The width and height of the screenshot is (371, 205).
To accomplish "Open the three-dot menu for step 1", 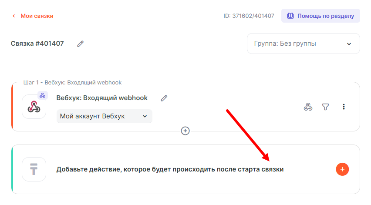I will (x=344, y=107).
